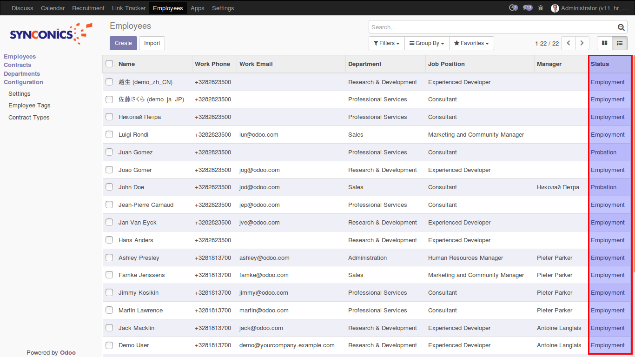Screen dimensions: 635x357
Task: Open the Favorites dropdown
Action: 471,43
